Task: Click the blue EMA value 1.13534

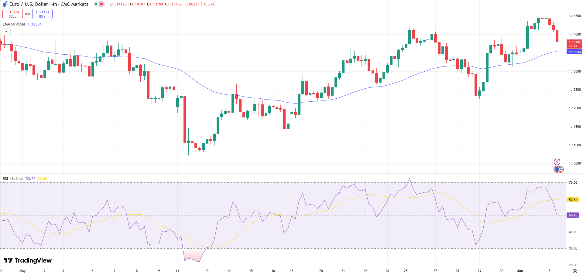Action: coord(34,24)
